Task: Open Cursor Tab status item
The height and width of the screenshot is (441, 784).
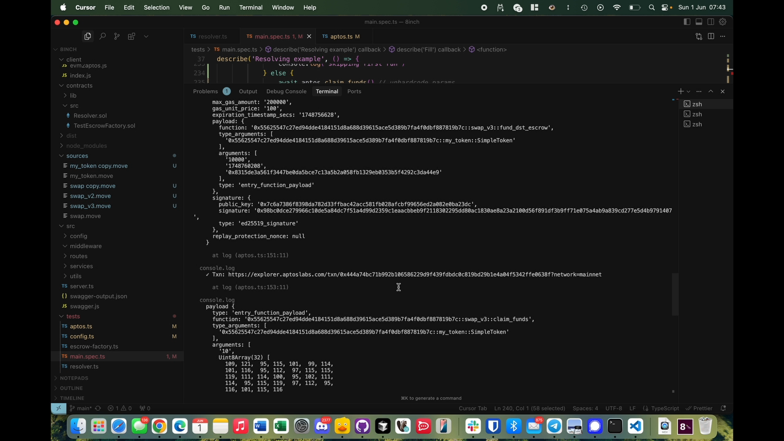Action: [473, 408]
